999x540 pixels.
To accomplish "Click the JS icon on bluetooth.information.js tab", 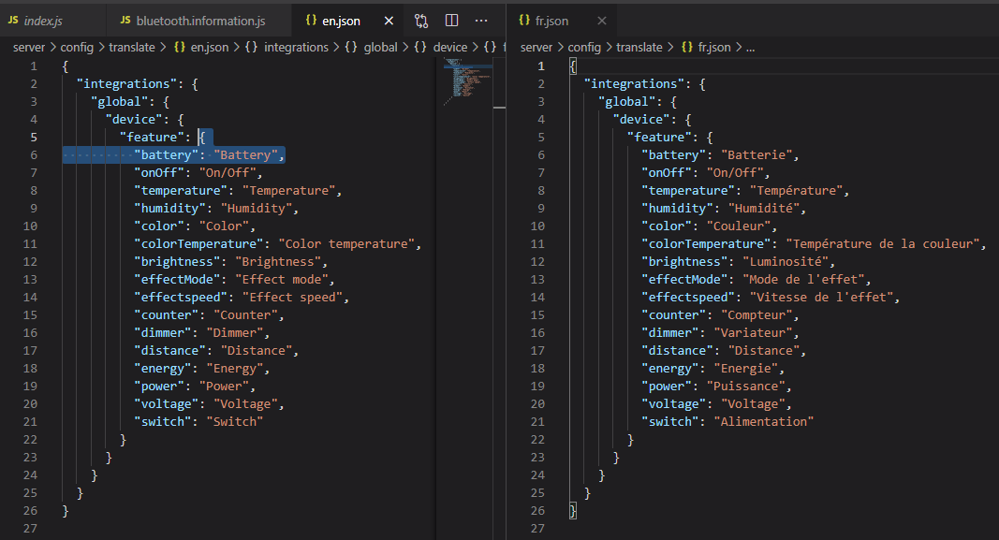I will click(x=125, y=21).
